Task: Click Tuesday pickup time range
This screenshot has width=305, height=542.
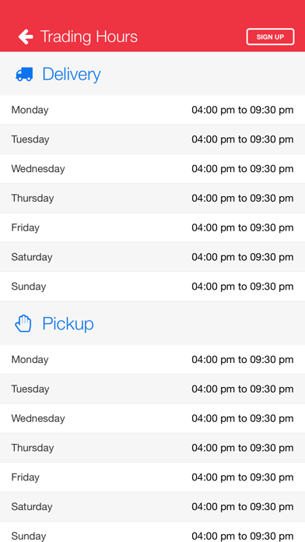Action: point(243,389)
